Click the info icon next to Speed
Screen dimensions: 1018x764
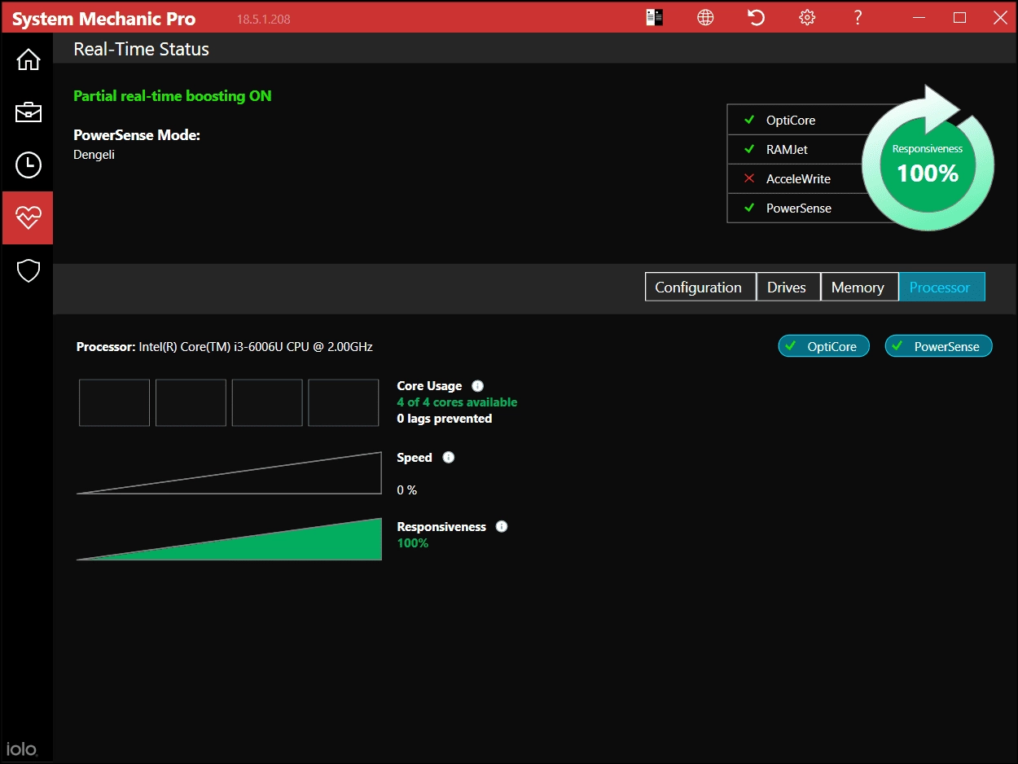[x=448, y=458]
